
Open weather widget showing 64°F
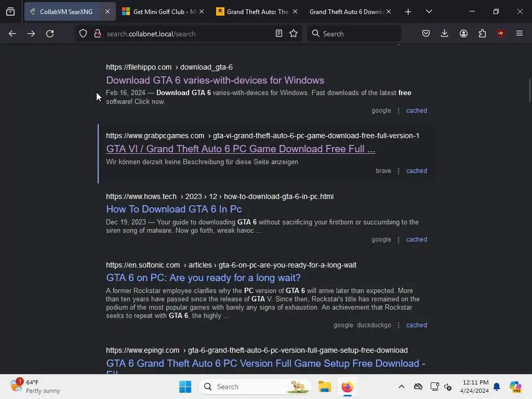click(35, 387)
